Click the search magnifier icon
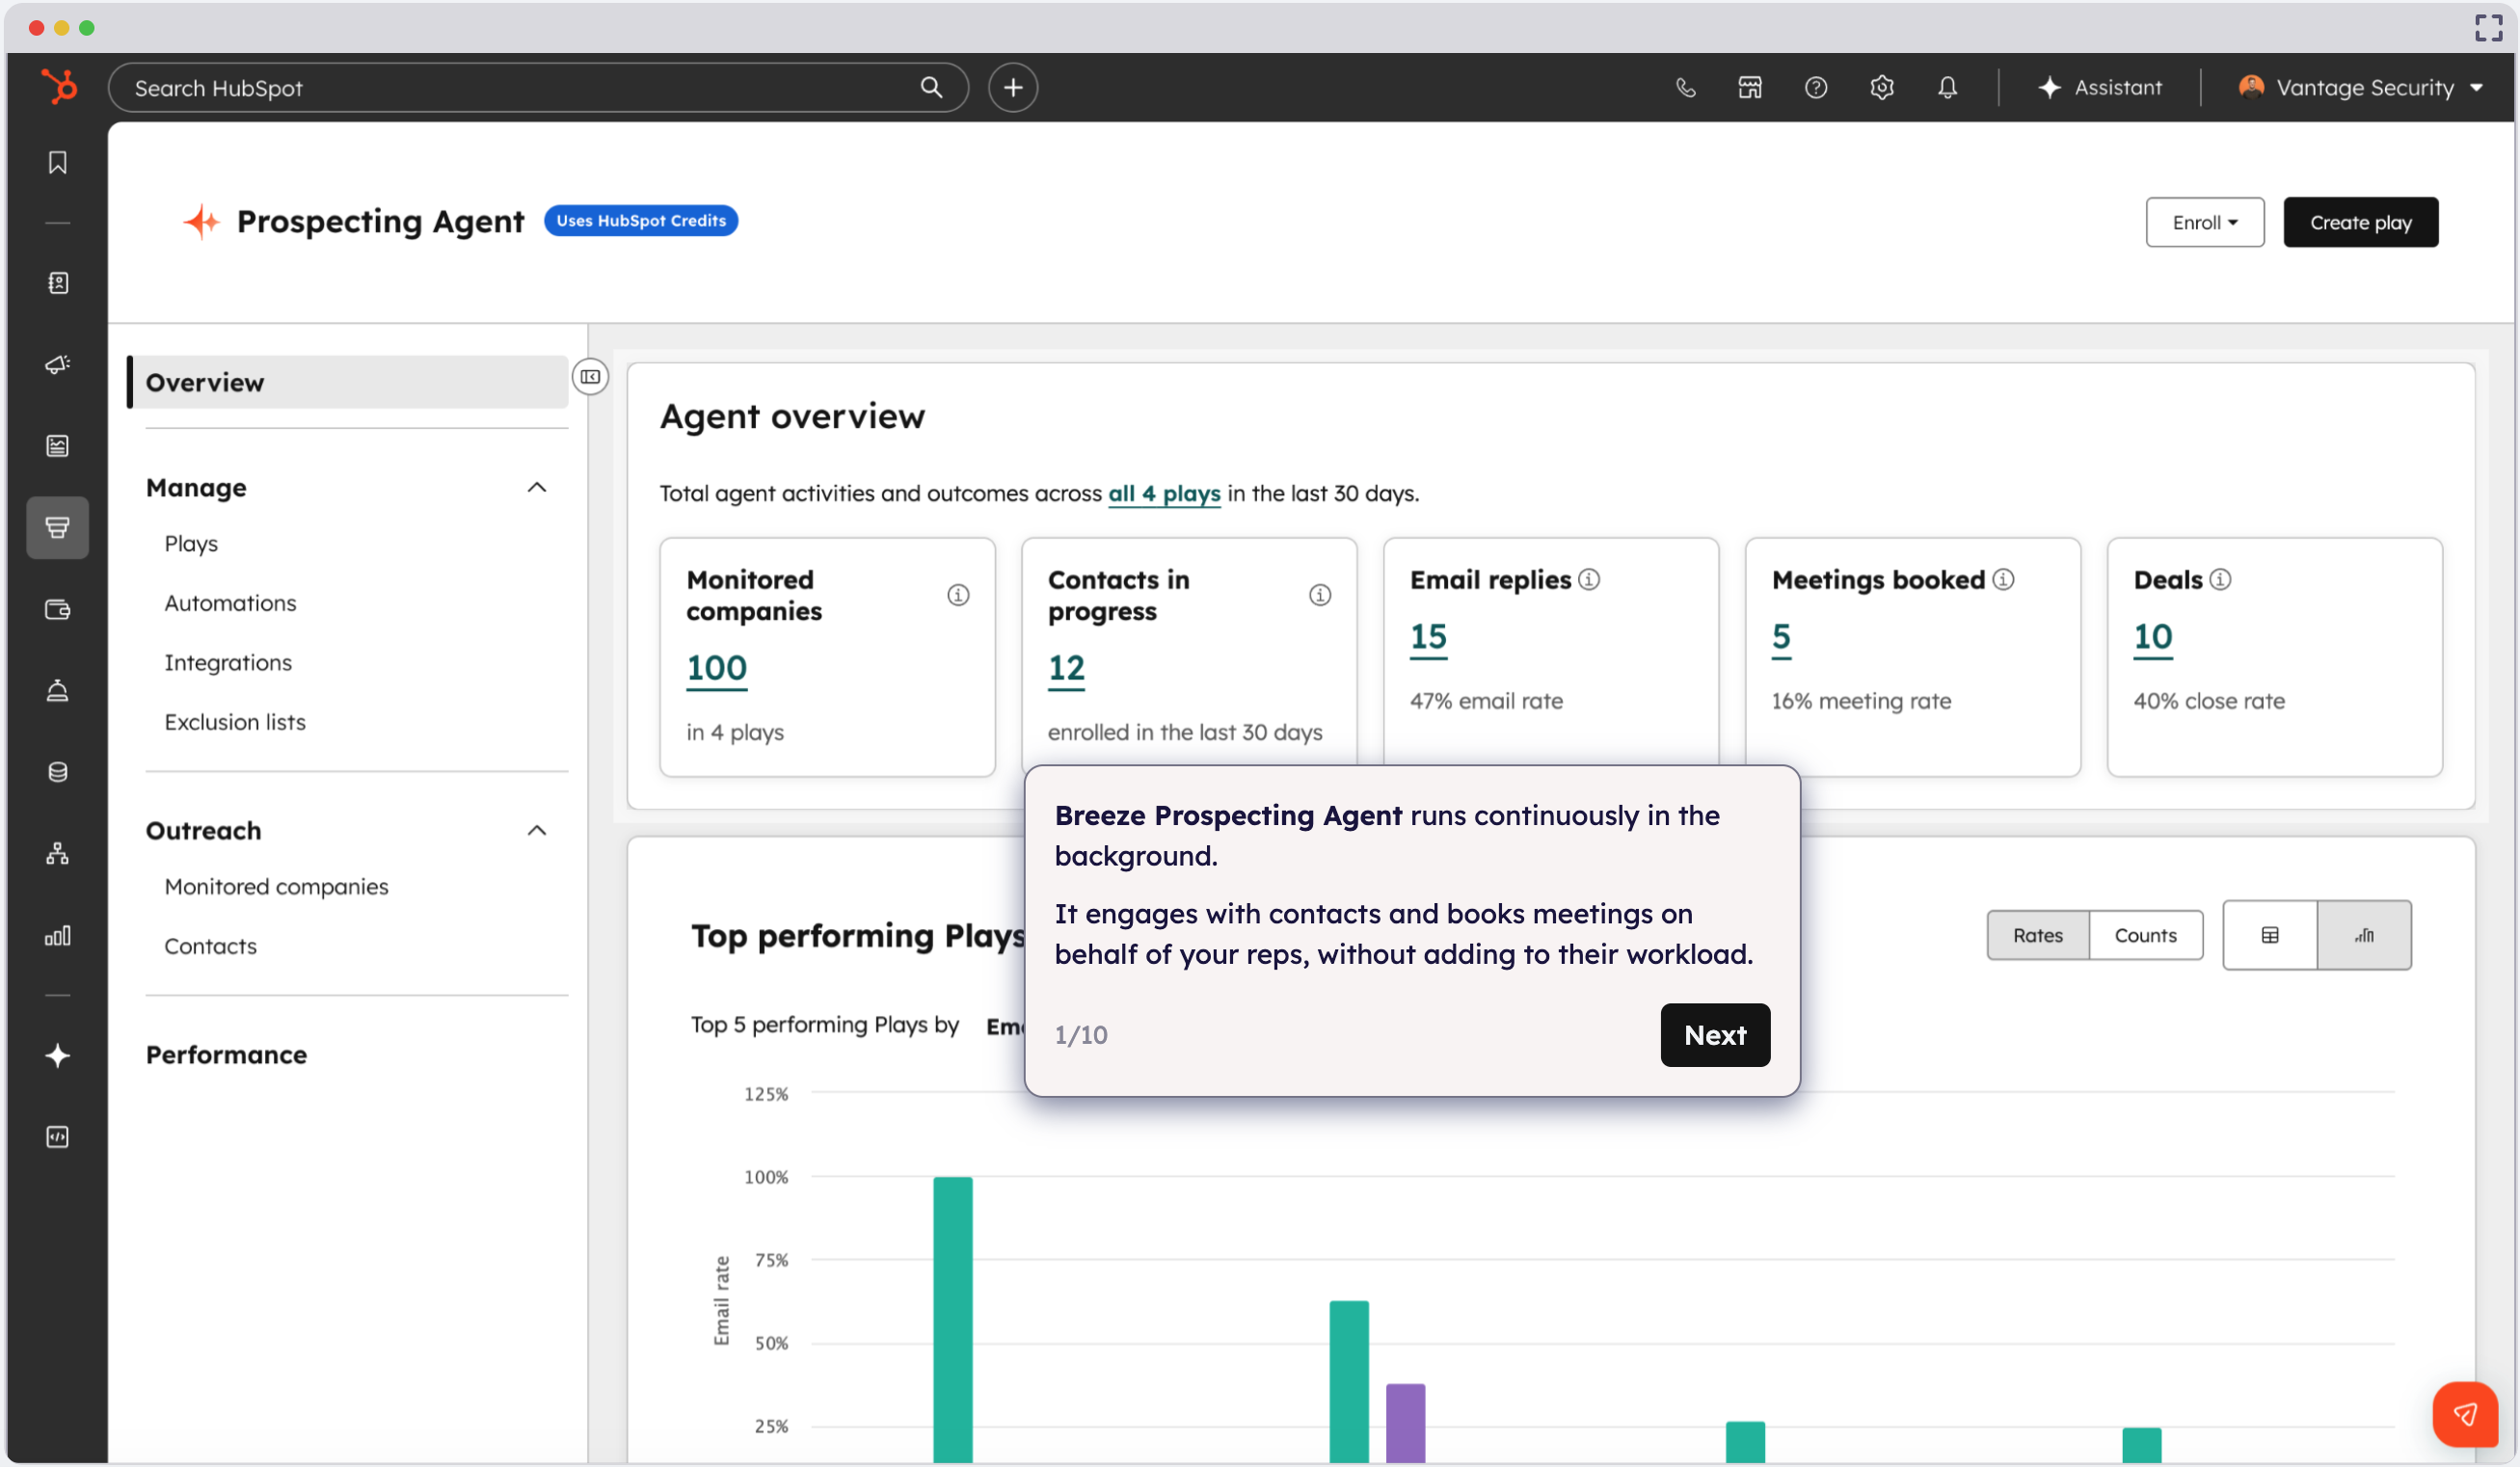This screenshot has height=1467, width=2520. (931, 88)
